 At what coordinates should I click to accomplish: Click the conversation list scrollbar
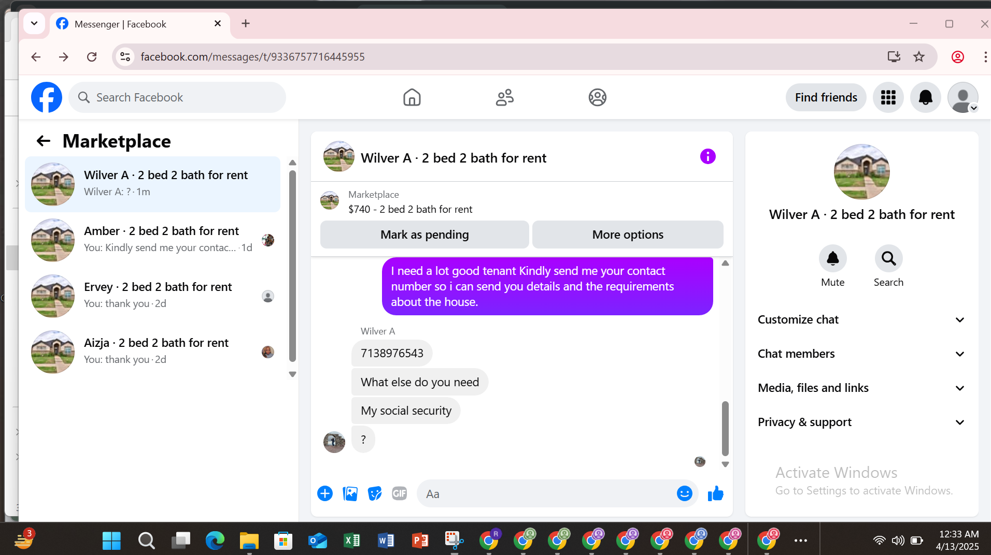(292, 267)
